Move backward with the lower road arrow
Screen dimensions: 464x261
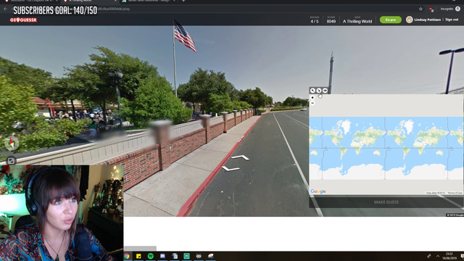click(x=231, y=169)
